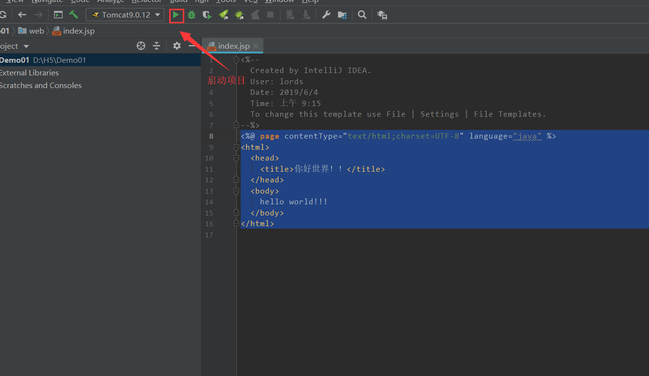Open Project panel gear options
Image resolution: width=649 pixels, height=376 pixels.
click(x=177, y=46)
